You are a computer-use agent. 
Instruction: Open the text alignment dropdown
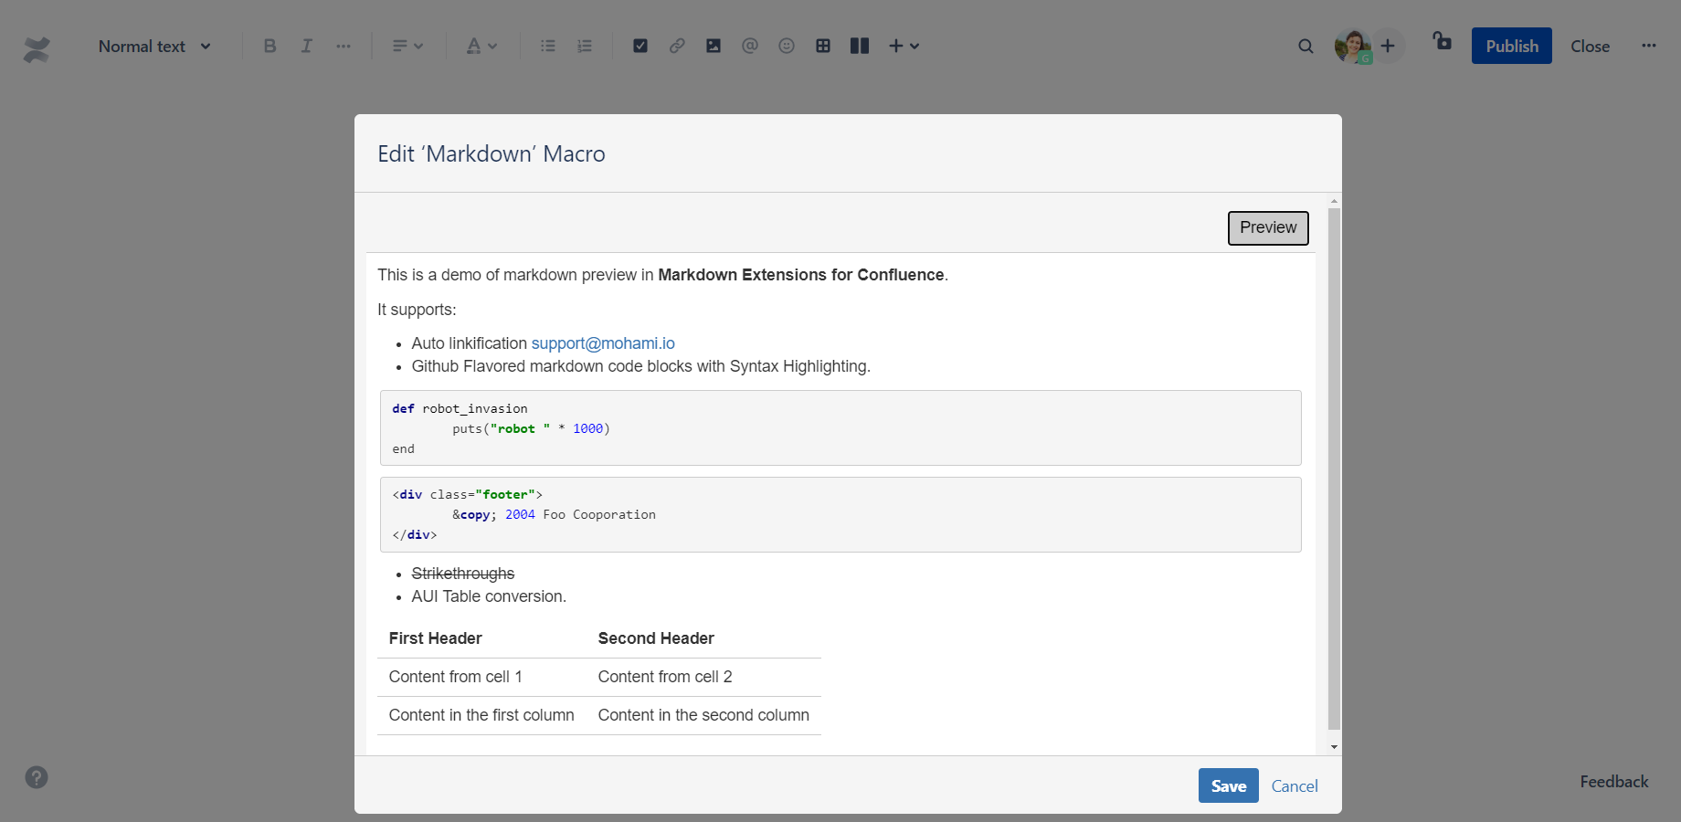[407, 46]
